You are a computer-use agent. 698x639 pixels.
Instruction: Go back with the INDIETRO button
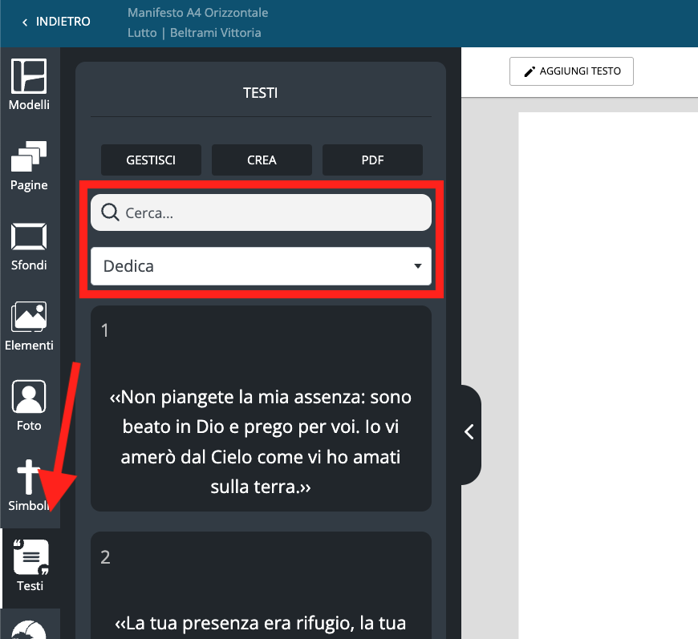point(56,22)
